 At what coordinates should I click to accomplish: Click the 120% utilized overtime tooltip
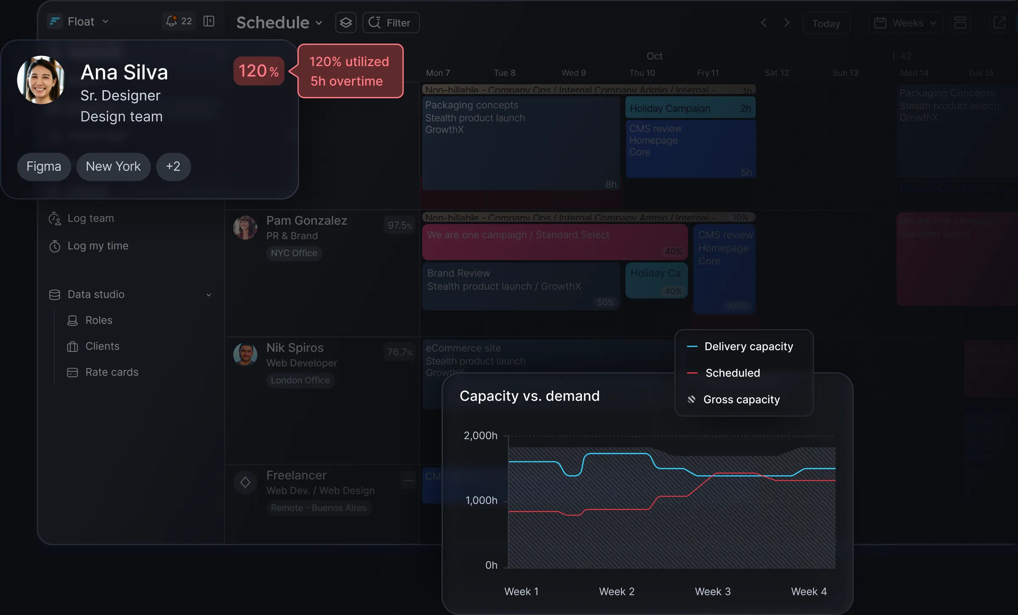click(350, 71)
